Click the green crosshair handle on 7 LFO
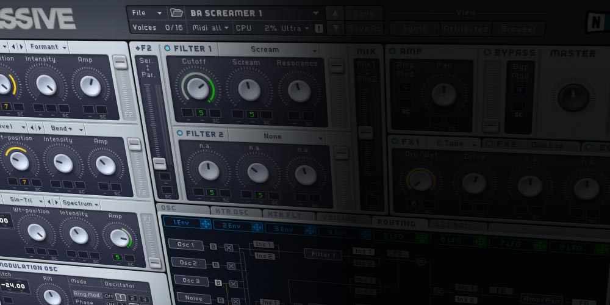This screenshot has height=305, width=610. (539, 245)
